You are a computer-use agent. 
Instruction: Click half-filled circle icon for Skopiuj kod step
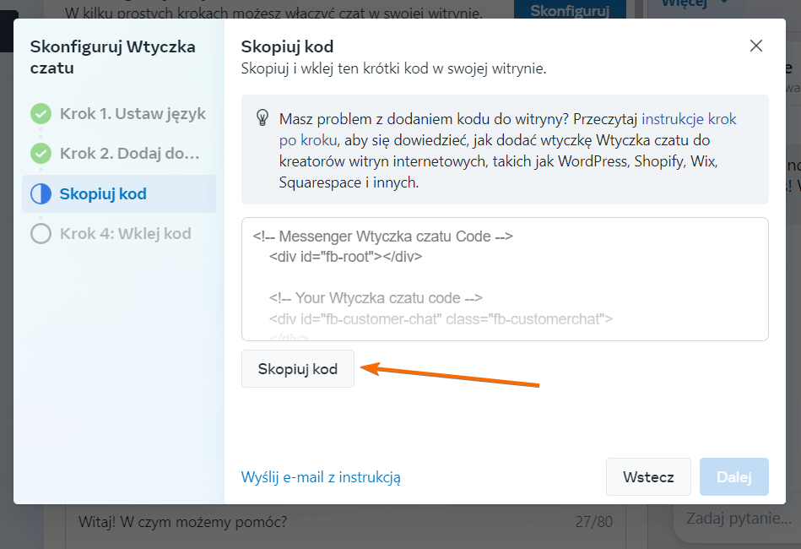pyautogui.click(x=41, y=194)
